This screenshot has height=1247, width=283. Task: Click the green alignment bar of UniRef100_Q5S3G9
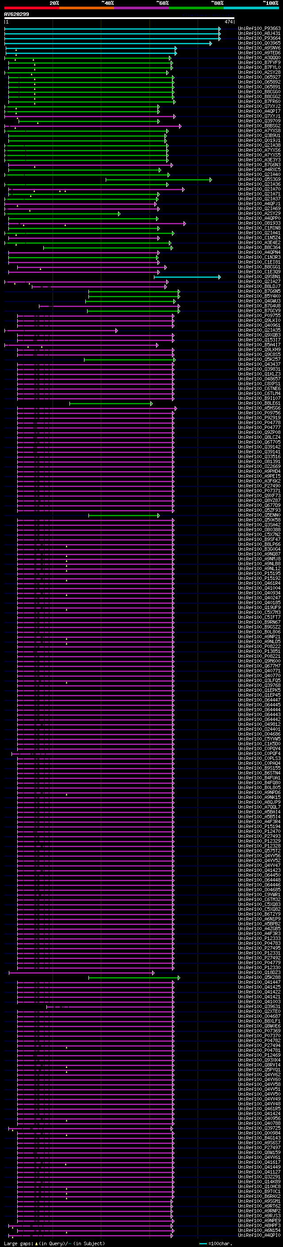[x=159, y=180]
